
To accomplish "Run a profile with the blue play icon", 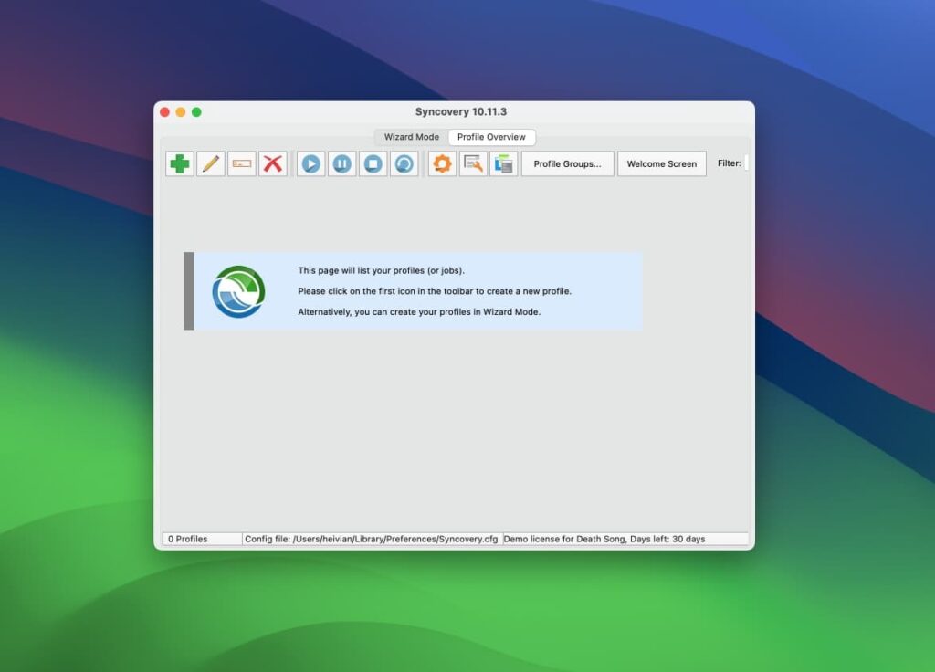I will 310,164.
